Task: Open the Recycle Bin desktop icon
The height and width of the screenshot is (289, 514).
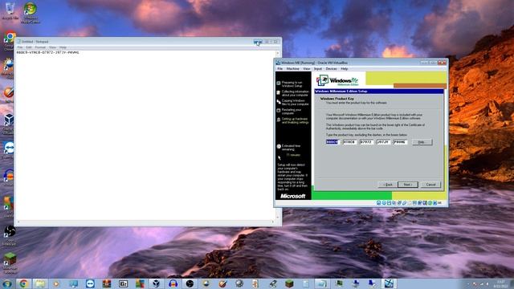Action: click(10, 10)
